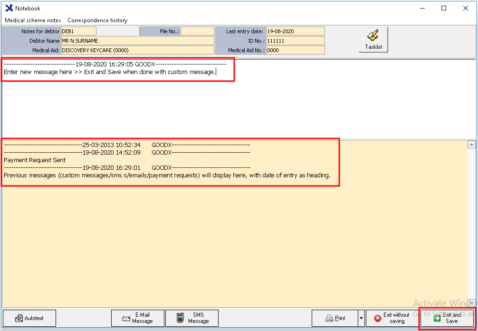The height and width of the screenshot is (331, 478).
Task: Close the Notebook window
Action: pos(466,8)
